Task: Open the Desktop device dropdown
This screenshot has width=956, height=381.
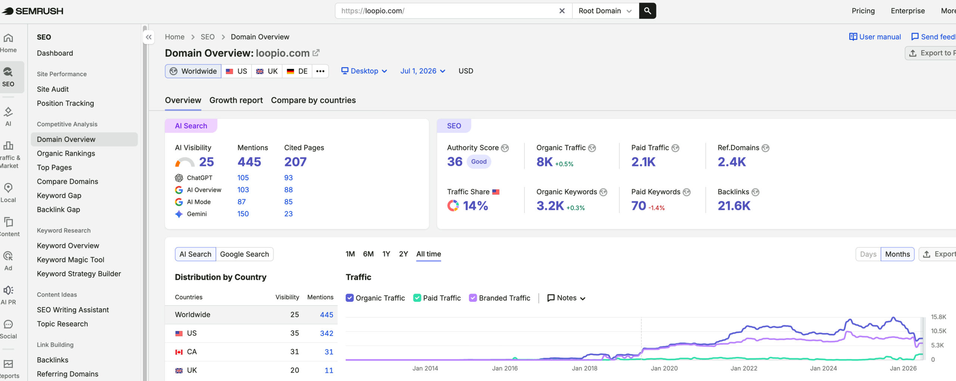Action: pyautogui.click(x=364, y=71)
